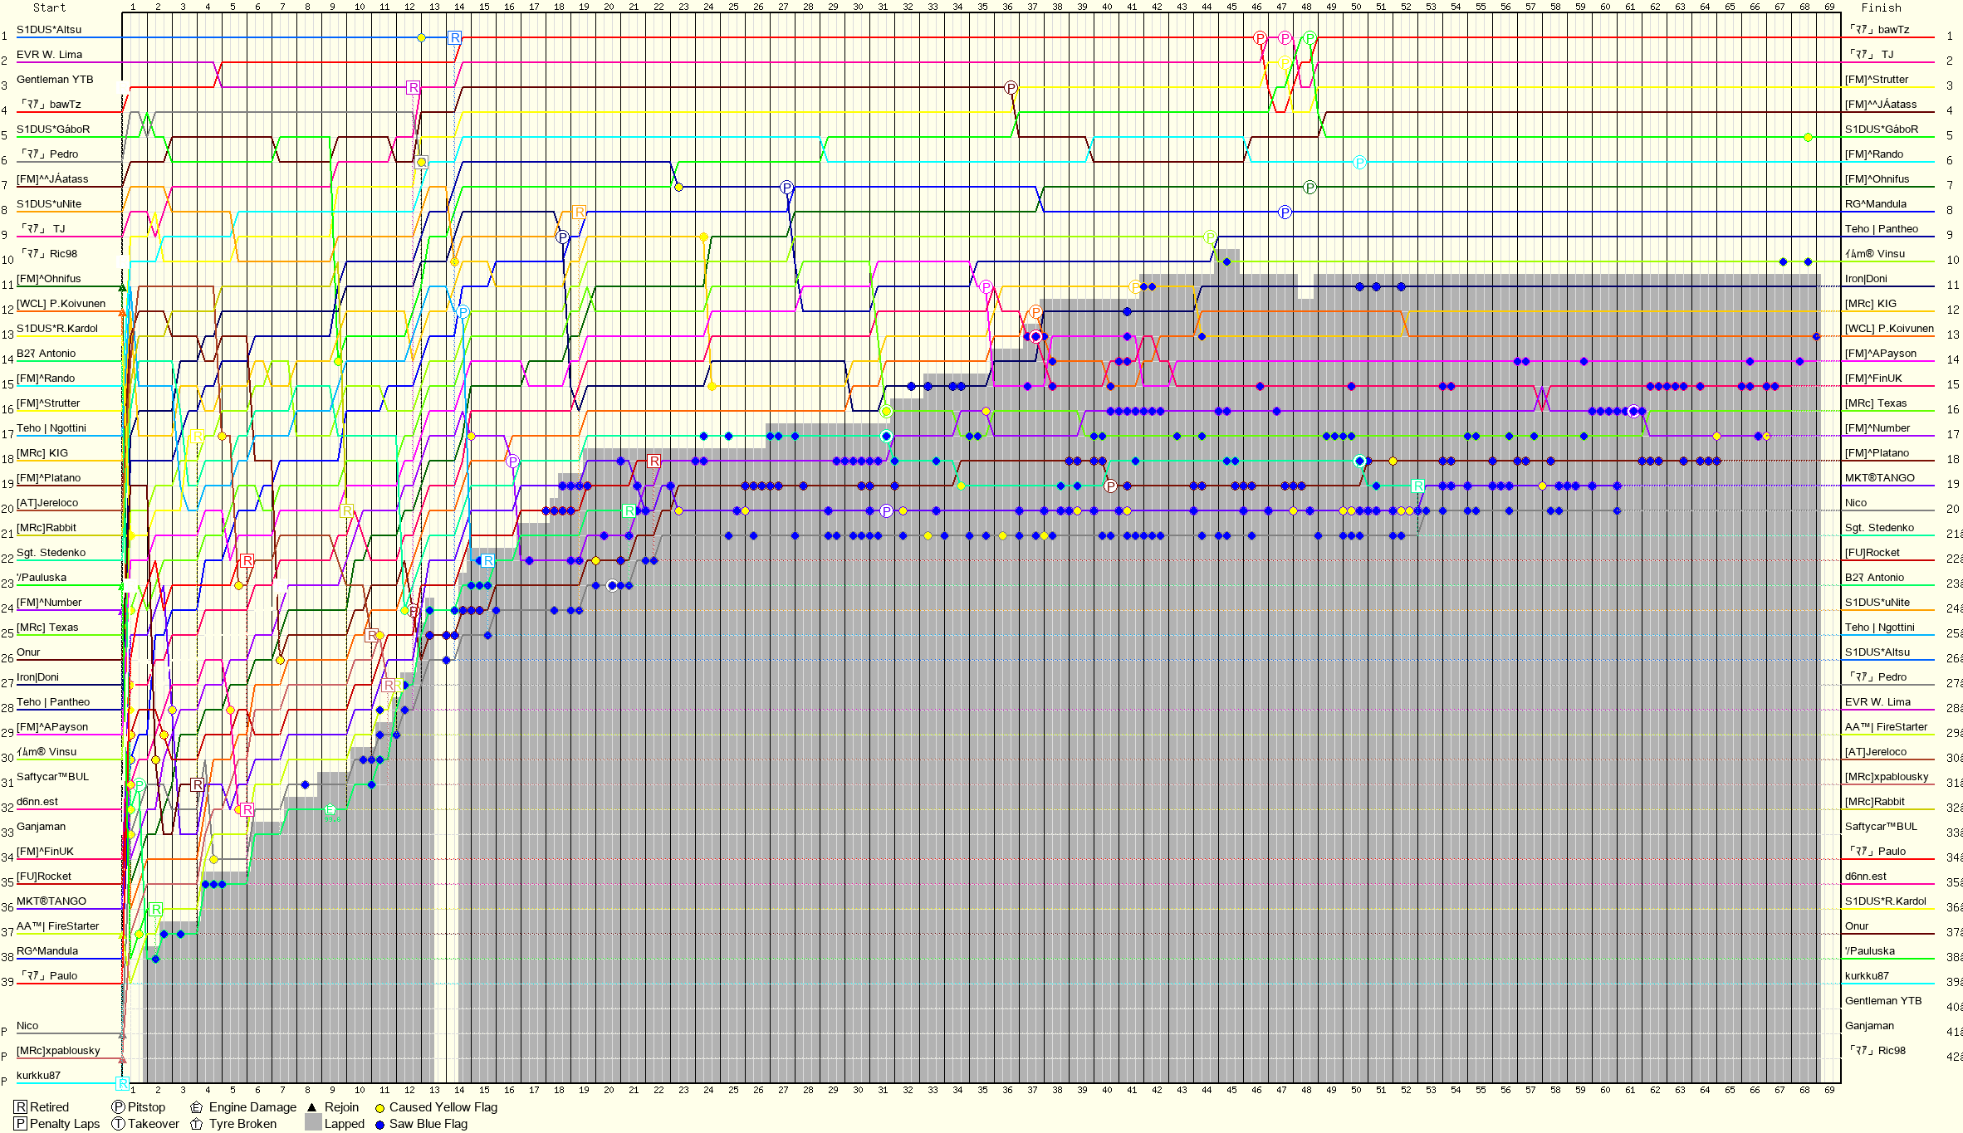The image size is (1963, 1133).
Task: Click start-grid name 'S1DUS*Altsu'
Action: pos(49,29)
